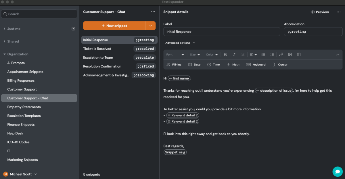The width and height of the screenshot is (345, 179).
Task: Select the Initial Response snippet
Action: [x=119, y=40]
